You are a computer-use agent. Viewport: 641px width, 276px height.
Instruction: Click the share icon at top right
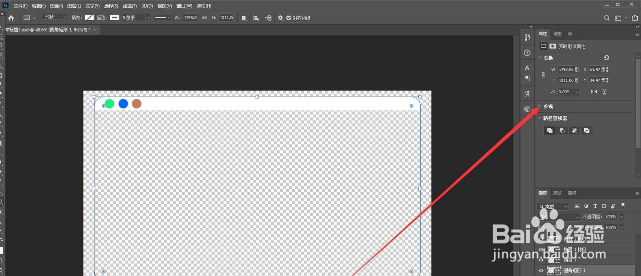tap(635, 18)
